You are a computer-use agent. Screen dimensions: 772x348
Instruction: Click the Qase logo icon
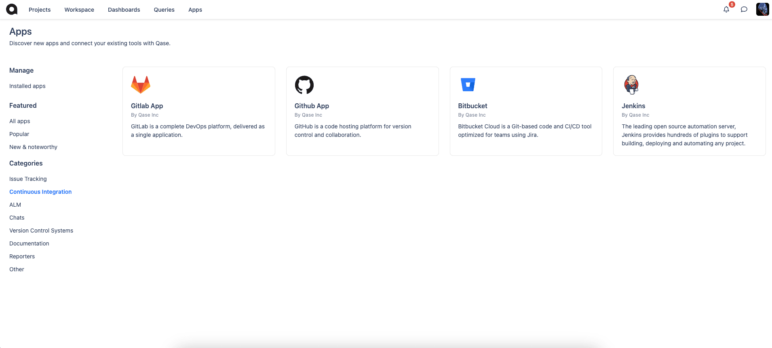coord(12,9)
